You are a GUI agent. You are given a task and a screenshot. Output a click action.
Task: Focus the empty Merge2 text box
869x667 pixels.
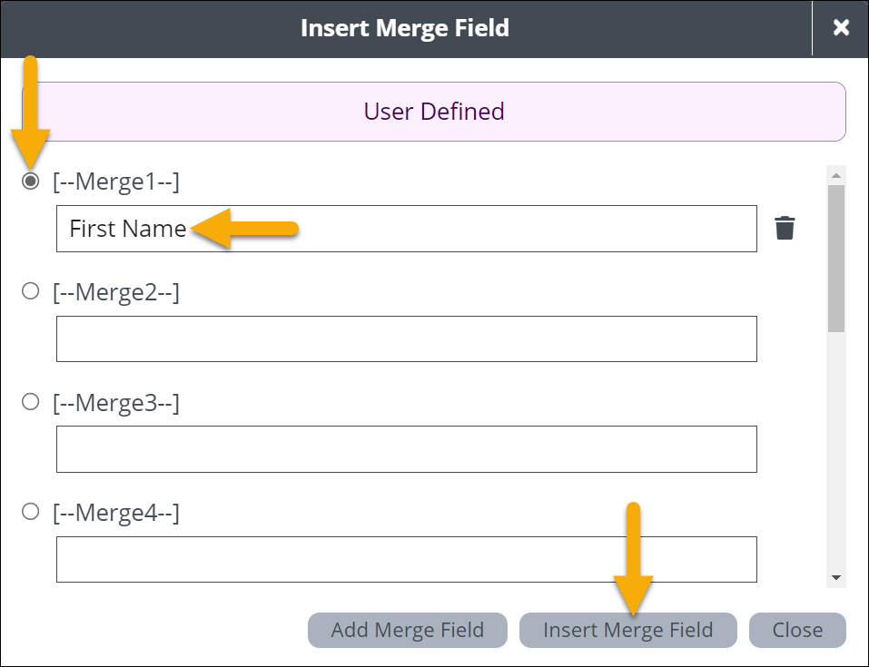tap(406, 338)
